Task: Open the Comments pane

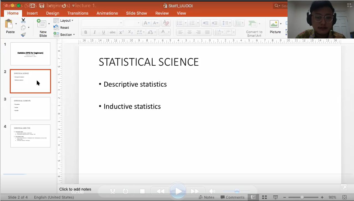Action: pyautogui.click(x=232, y=197)
